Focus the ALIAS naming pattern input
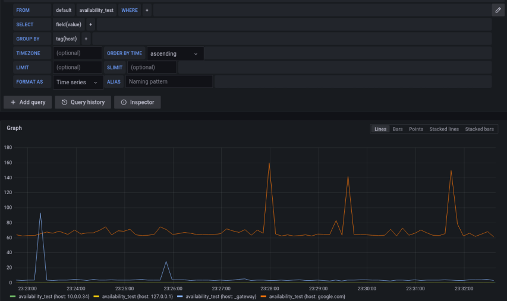This screenshot has width=507, height=301. [x=169, y=81]
